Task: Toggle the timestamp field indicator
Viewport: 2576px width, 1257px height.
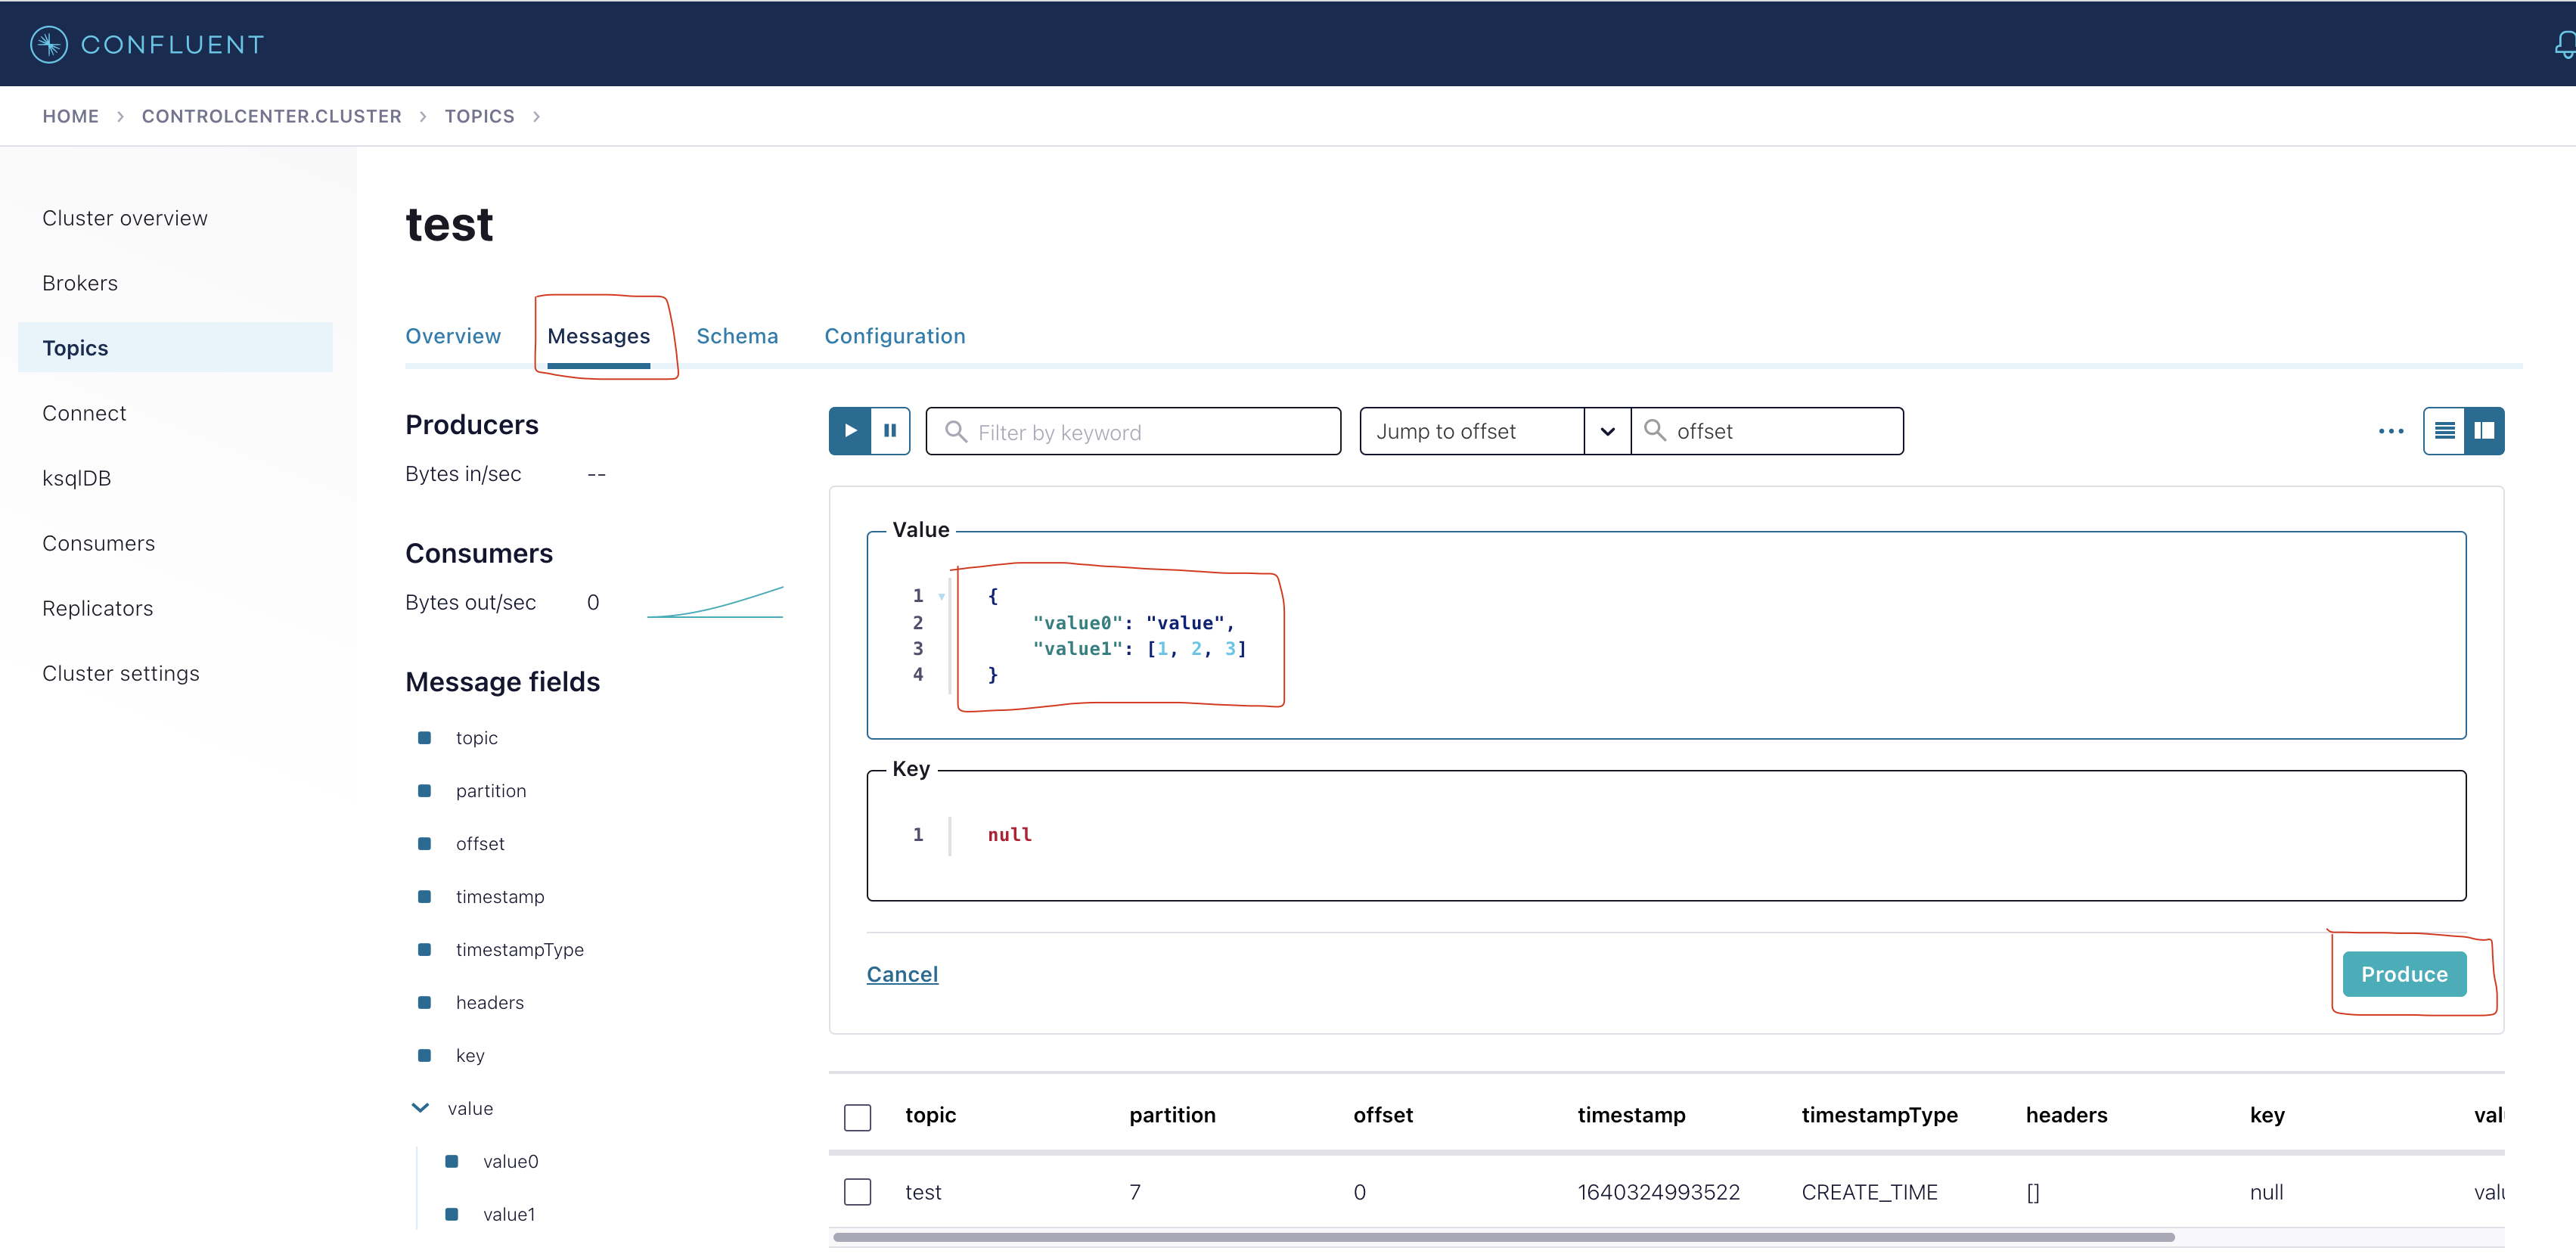Action: [424, 897]
